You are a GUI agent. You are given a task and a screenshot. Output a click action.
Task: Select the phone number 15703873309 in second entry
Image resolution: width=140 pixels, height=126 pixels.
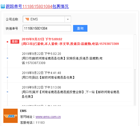(35, 63)
